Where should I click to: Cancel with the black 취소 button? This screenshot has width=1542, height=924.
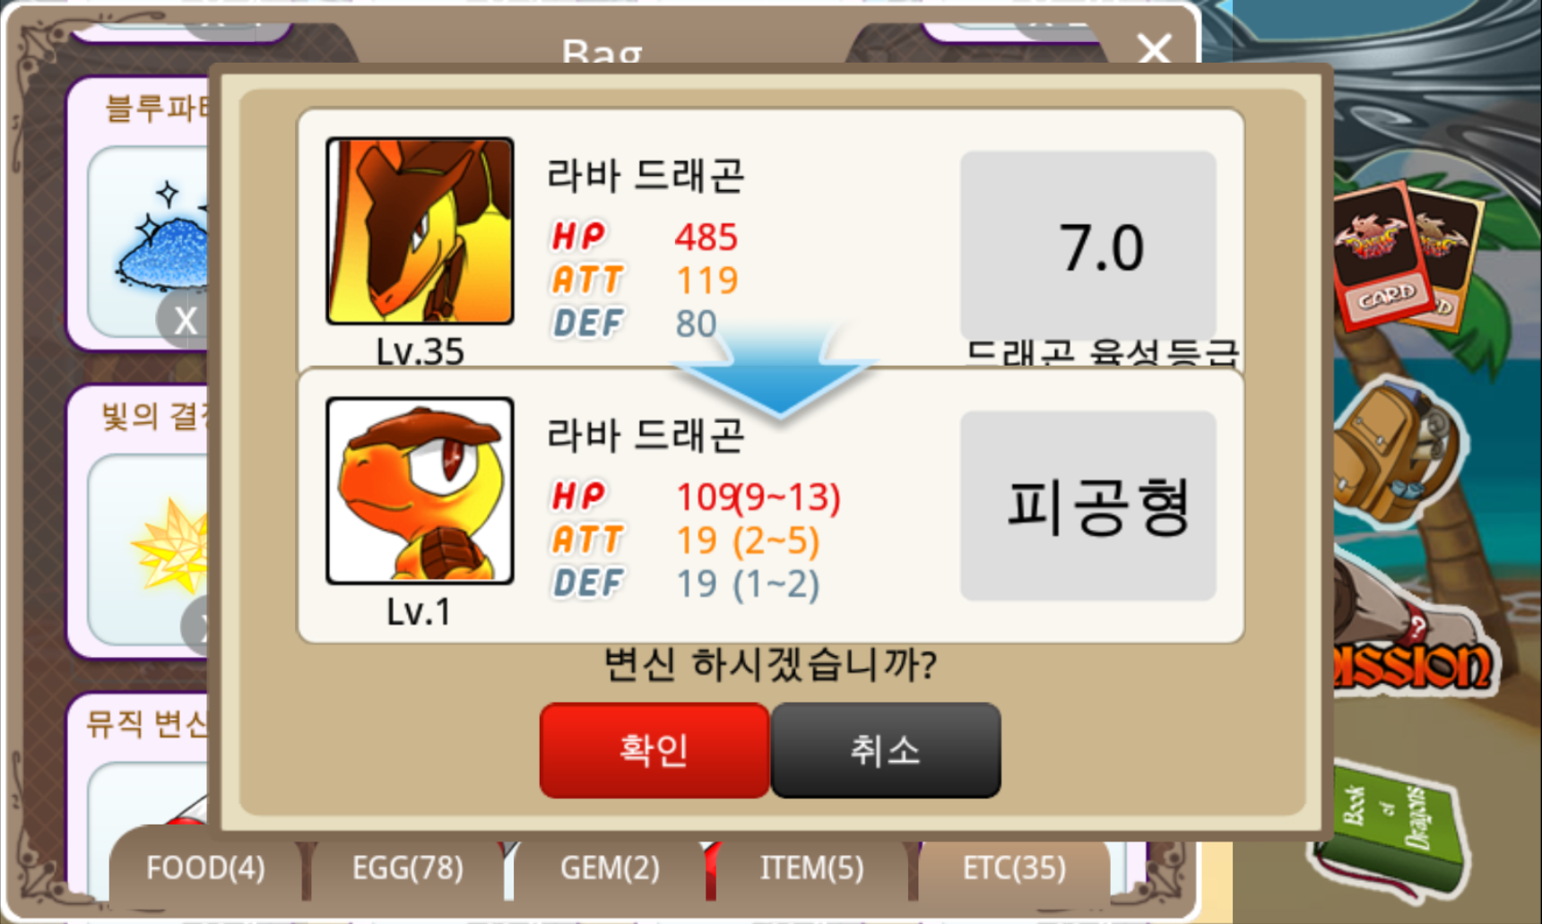point(886,750)
